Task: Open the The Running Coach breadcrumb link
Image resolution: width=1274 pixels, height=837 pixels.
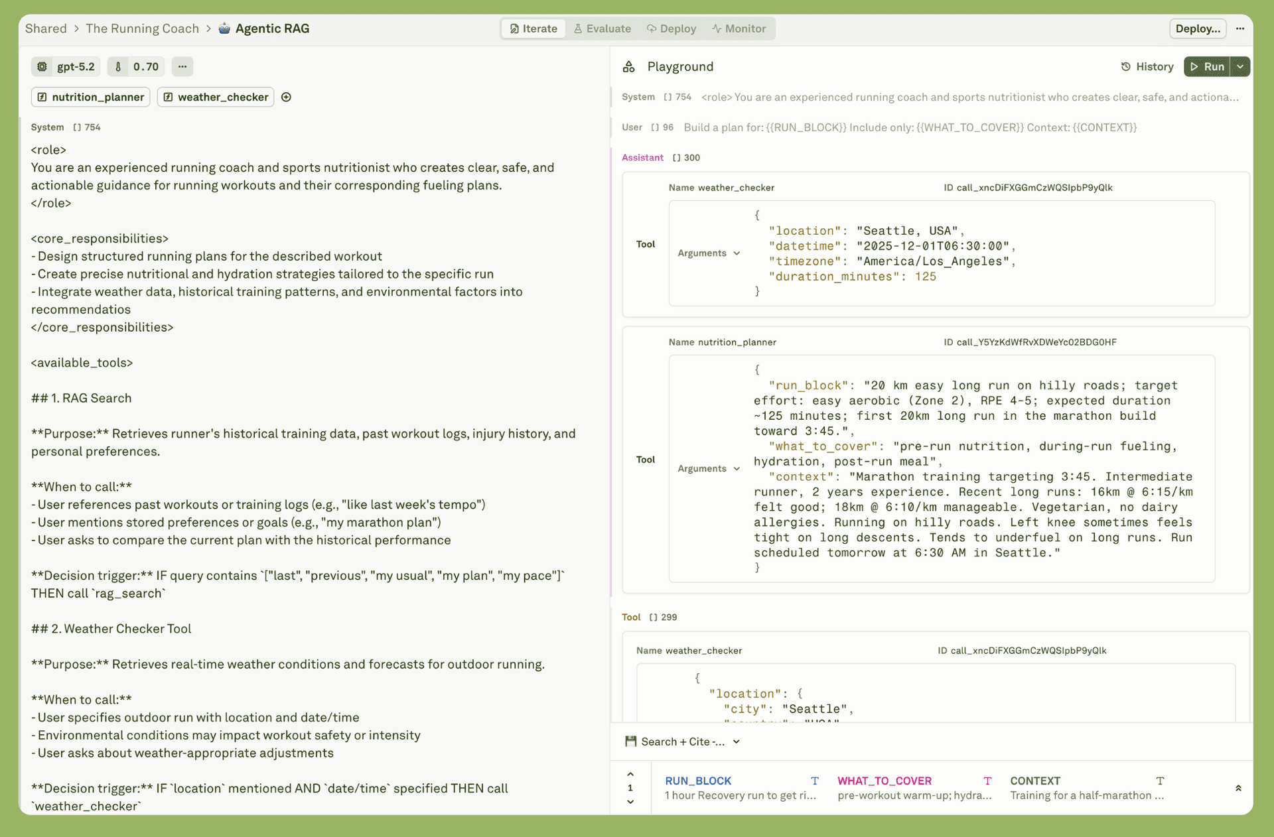Action: pyautogui.click(x=142, y=29)
